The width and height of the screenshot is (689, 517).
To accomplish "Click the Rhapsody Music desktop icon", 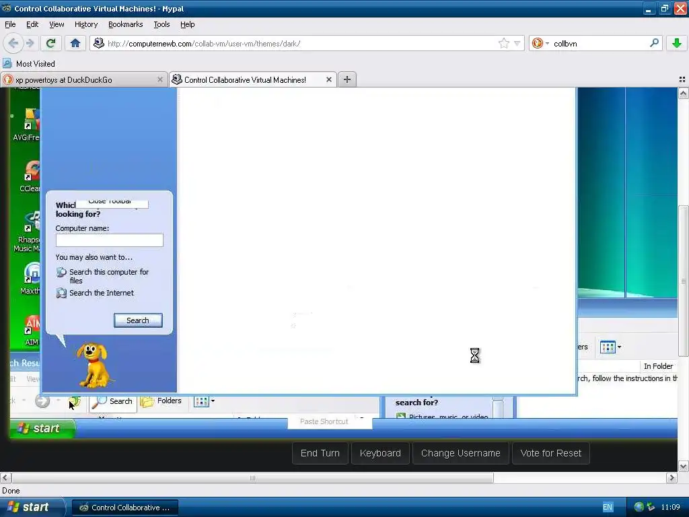I will [x=28, y=232].
